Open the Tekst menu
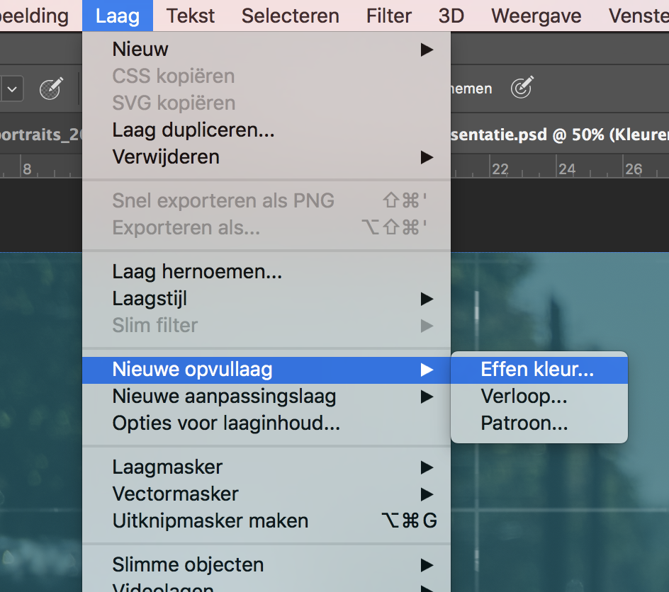669x592 pixels. tap(191, 16)
